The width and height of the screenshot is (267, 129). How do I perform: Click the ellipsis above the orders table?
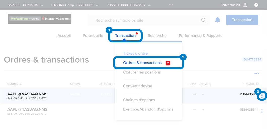pos(256,73)
